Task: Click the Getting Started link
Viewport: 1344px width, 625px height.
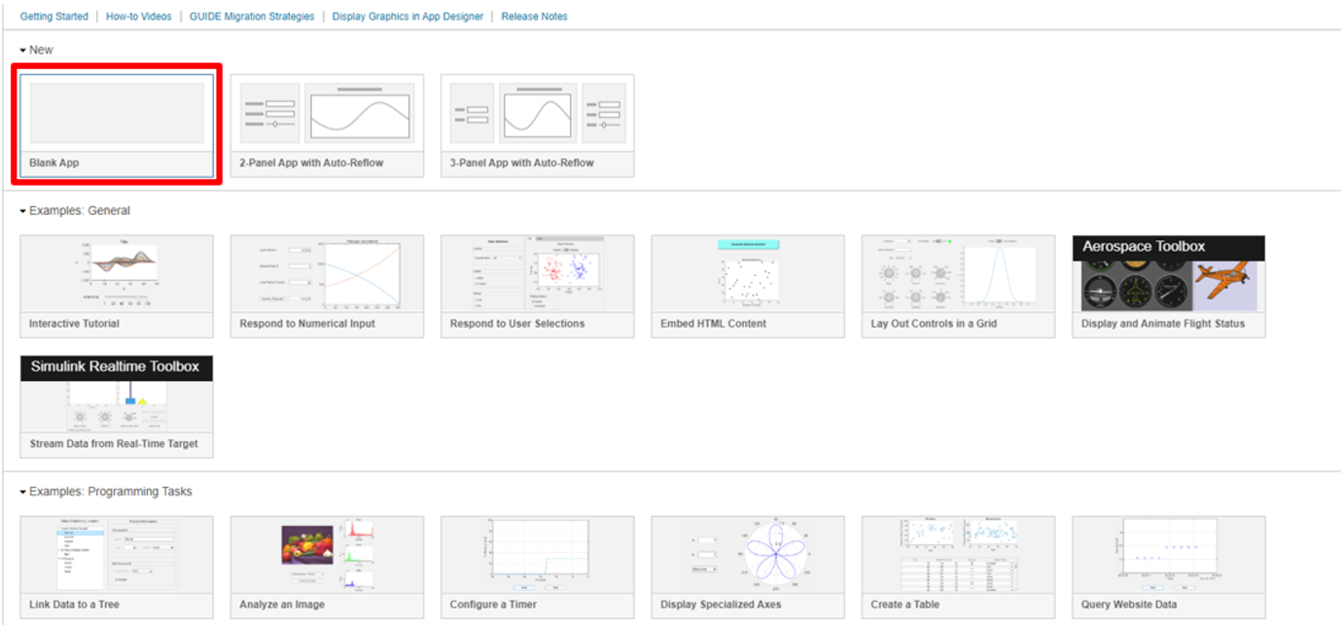Action: 53,17
